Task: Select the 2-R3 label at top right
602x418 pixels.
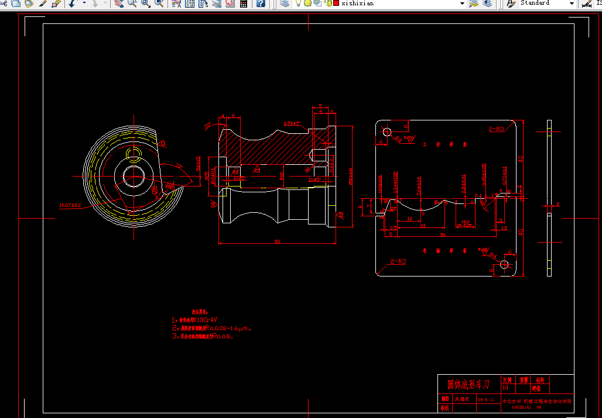Action: 496,129
